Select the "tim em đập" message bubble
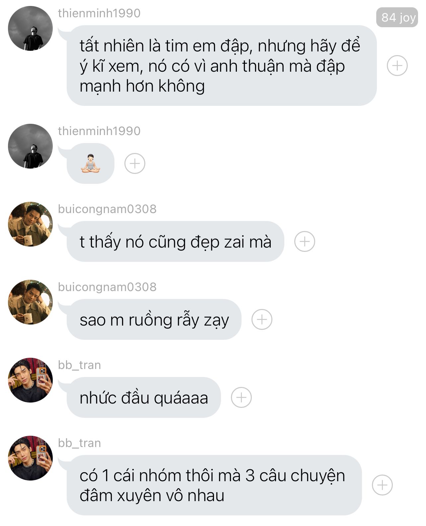Viewport: 426px width, 526px height. 222,66
